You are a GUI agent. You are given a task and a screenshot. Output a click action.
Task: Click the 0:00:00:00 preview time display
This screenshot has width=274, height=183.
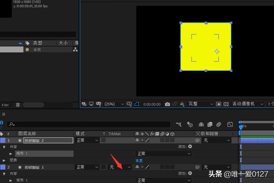pos(152,104)
